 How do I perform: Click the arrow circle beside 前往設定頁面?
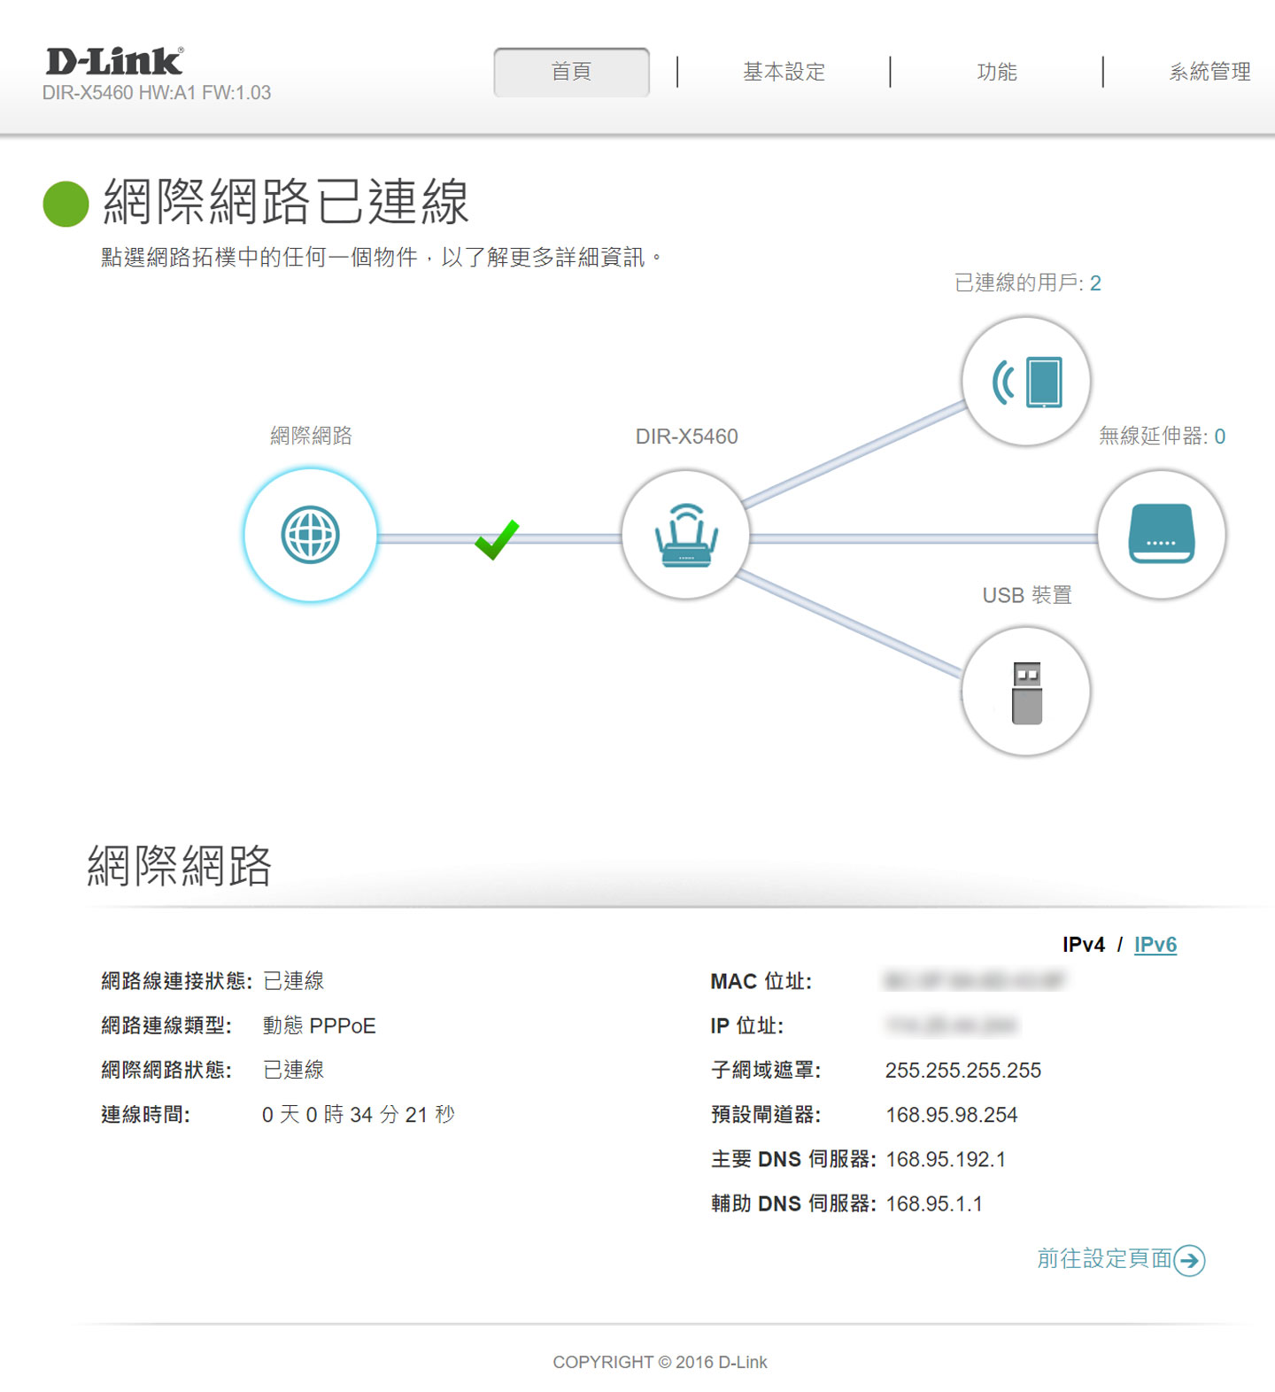coord(1189,1259)
